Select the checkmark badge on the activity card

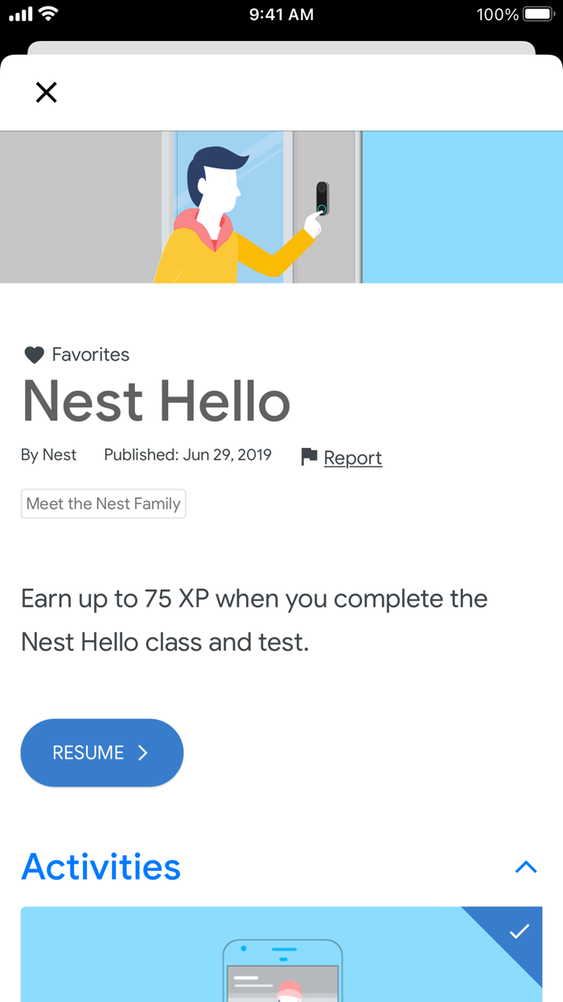pyautogui.click(x=518, y=932)
